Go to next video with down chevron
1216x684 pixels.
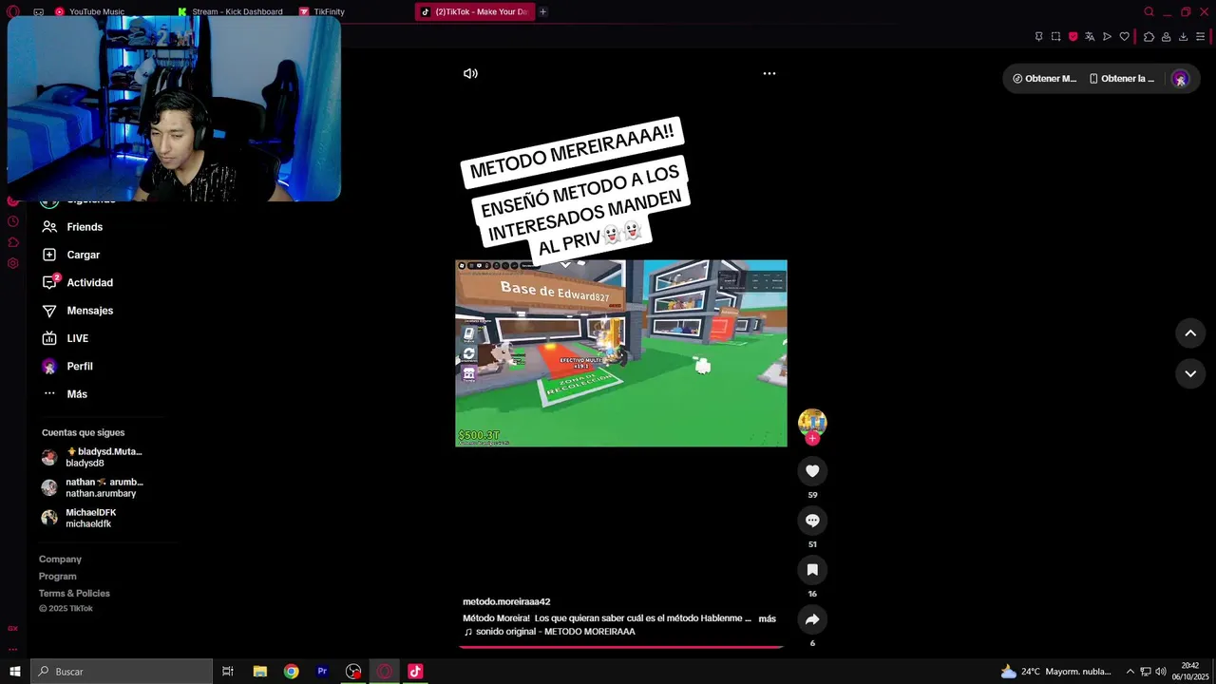[x=1190, y=374]
